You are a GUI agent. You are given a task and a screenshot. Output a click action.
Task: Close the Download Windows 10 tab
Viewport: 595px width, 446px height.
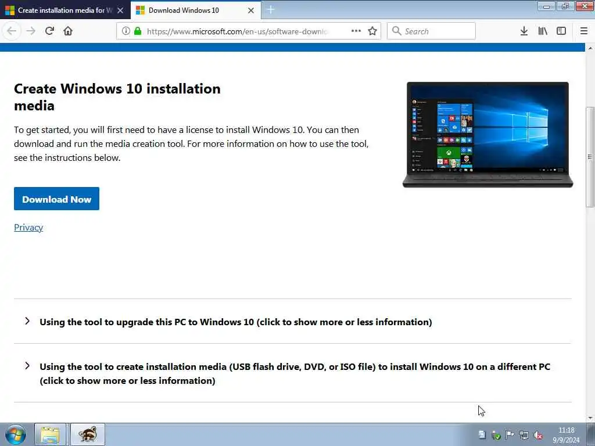pos(251,10)
